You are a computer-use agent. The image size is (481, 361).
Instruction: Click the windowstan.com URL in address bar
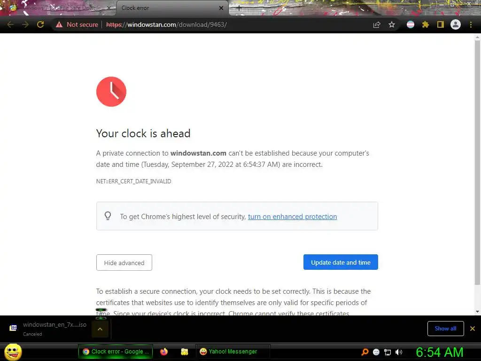(167, 24)
